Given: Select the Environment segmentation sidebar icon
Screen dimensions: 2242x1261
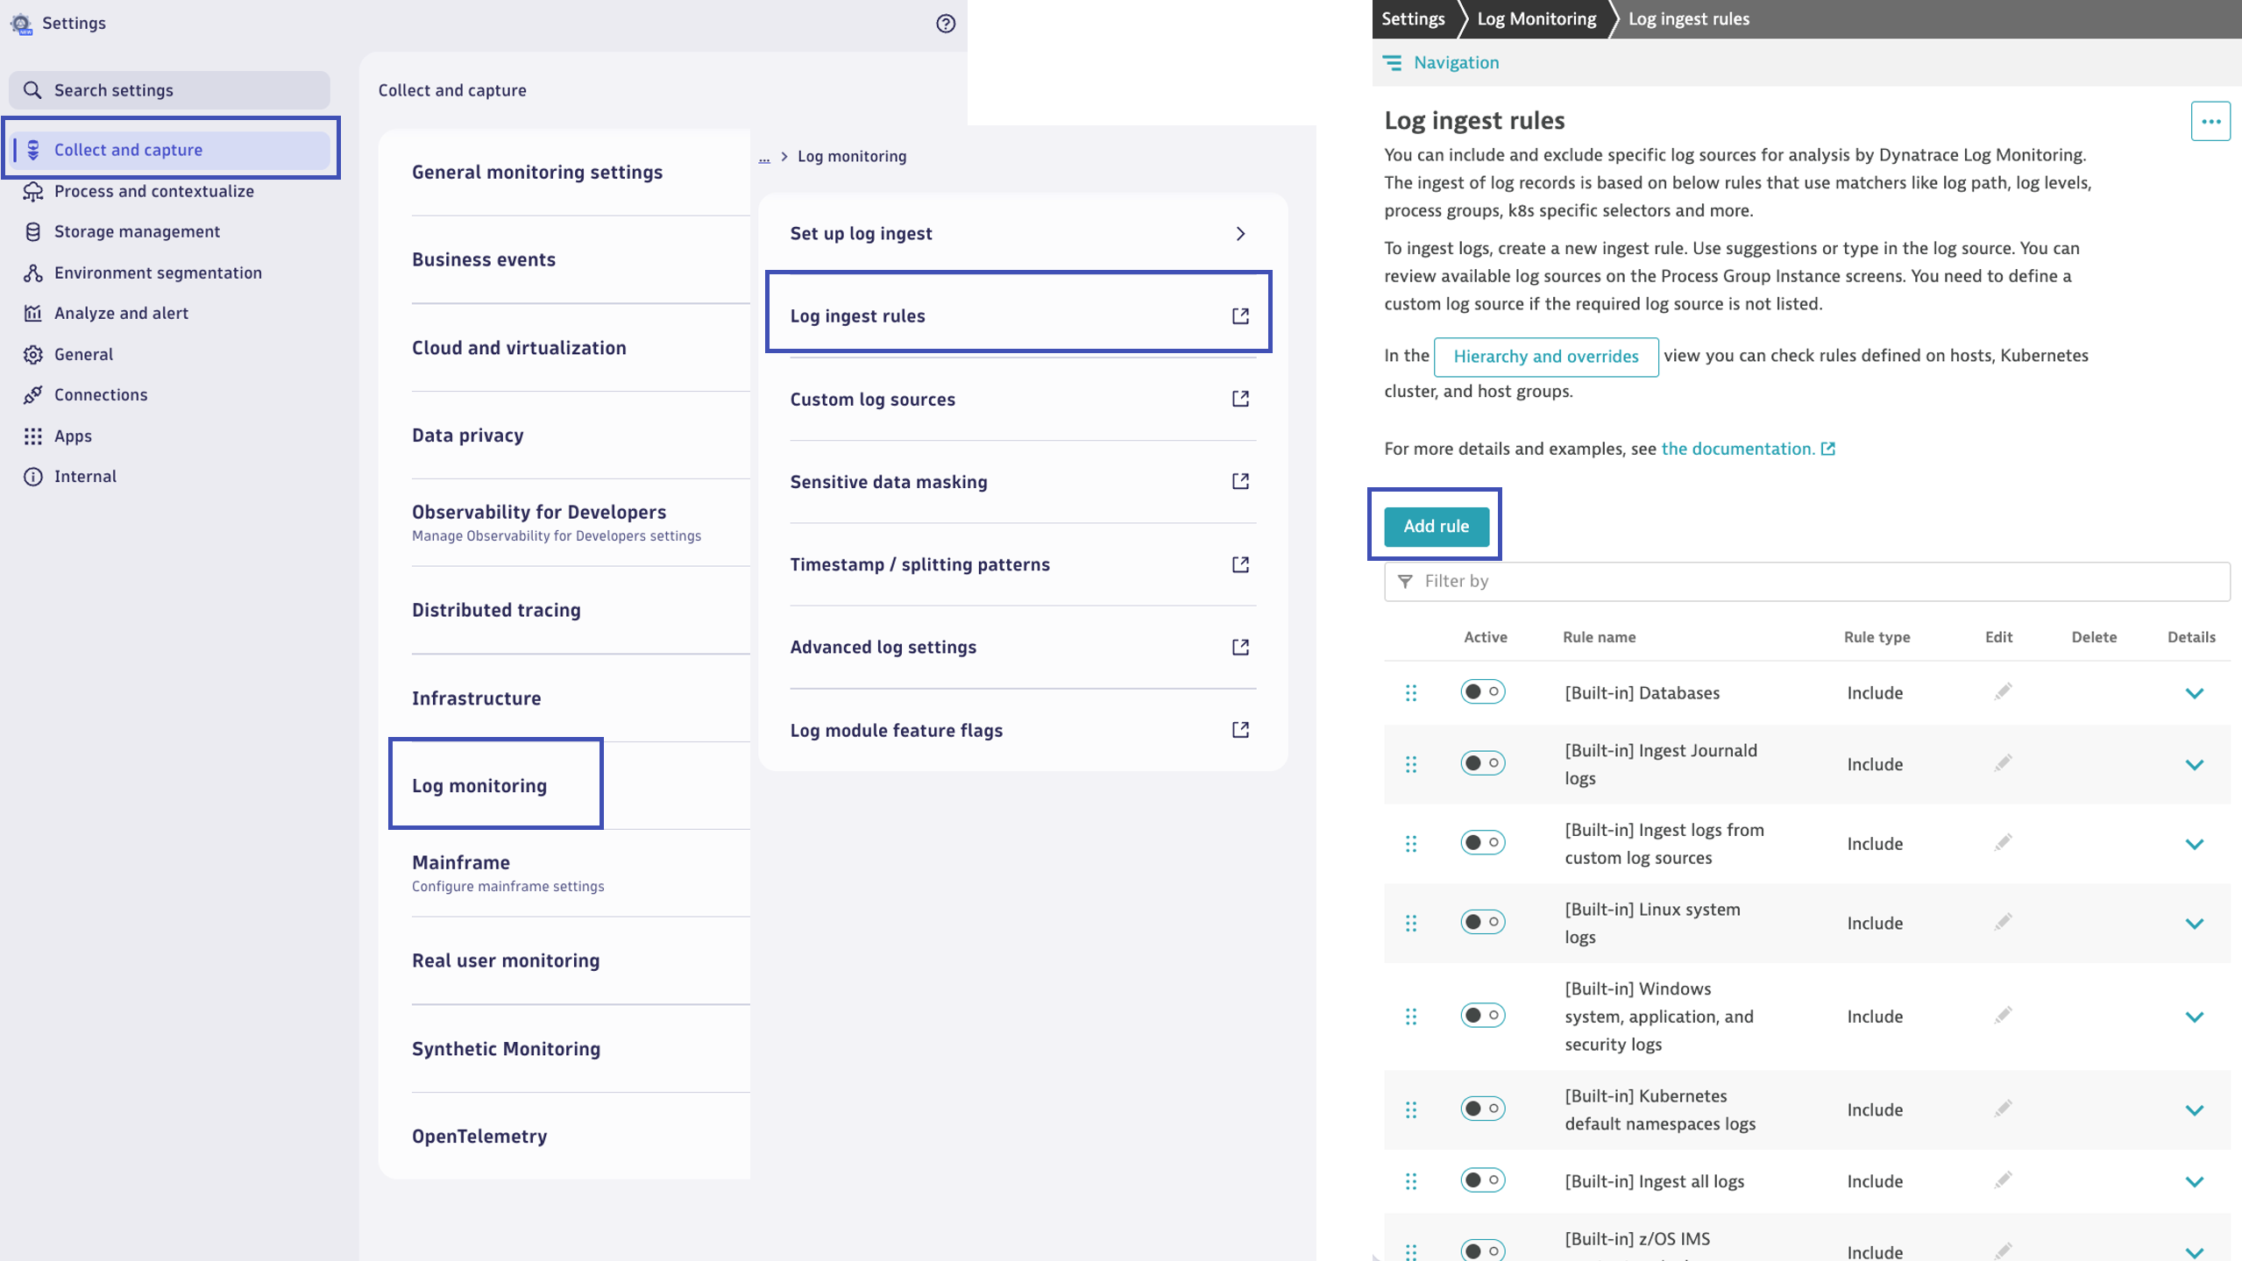Looking at the screenshot, I should coord(32,273).
